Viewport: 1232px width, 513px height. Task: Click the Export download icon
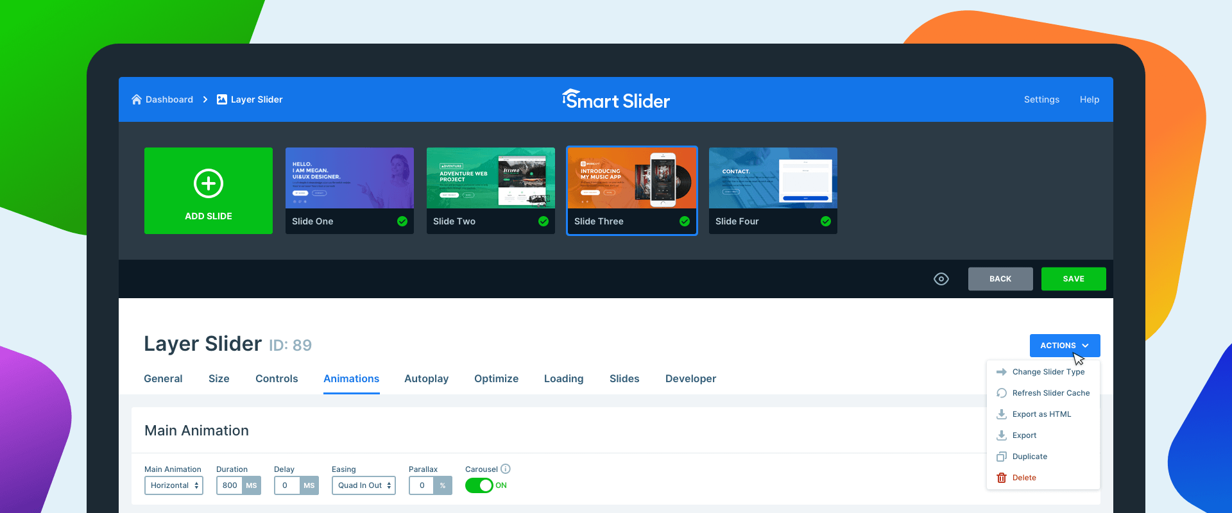pyautogui.click(x=1002, y=435)
